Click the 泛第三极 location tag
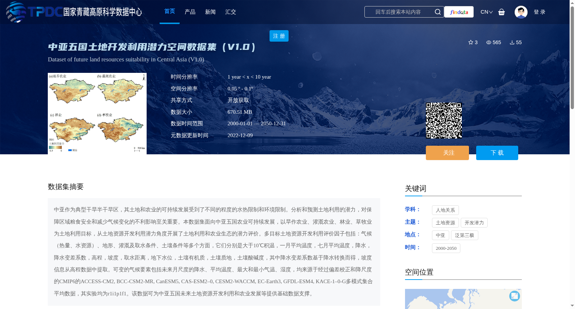Viewport: 575px width, 309px height. click(464, 235)
